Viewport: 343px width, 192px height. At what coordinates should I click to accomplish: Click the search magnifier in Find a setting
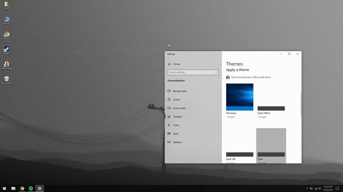pos(216,73)
